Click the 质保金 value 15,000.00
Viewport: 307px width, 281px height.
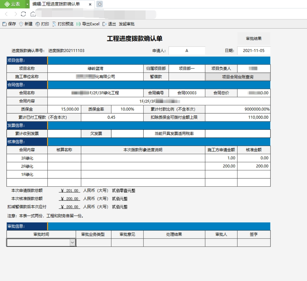pyautogui.click(x=64, y=109)
